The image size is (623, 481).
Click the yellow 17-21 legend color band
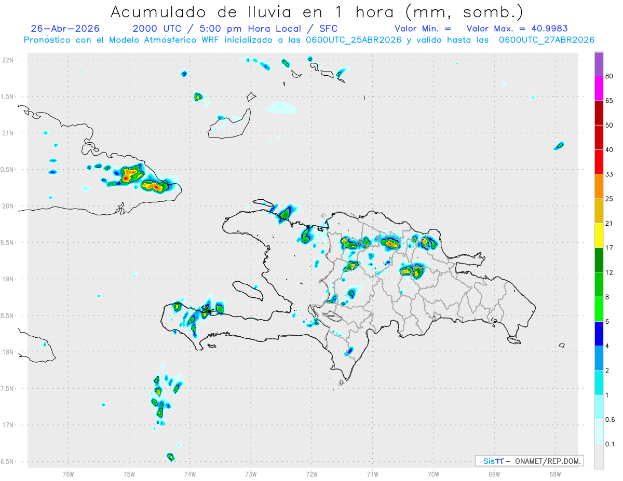(599, 235)
